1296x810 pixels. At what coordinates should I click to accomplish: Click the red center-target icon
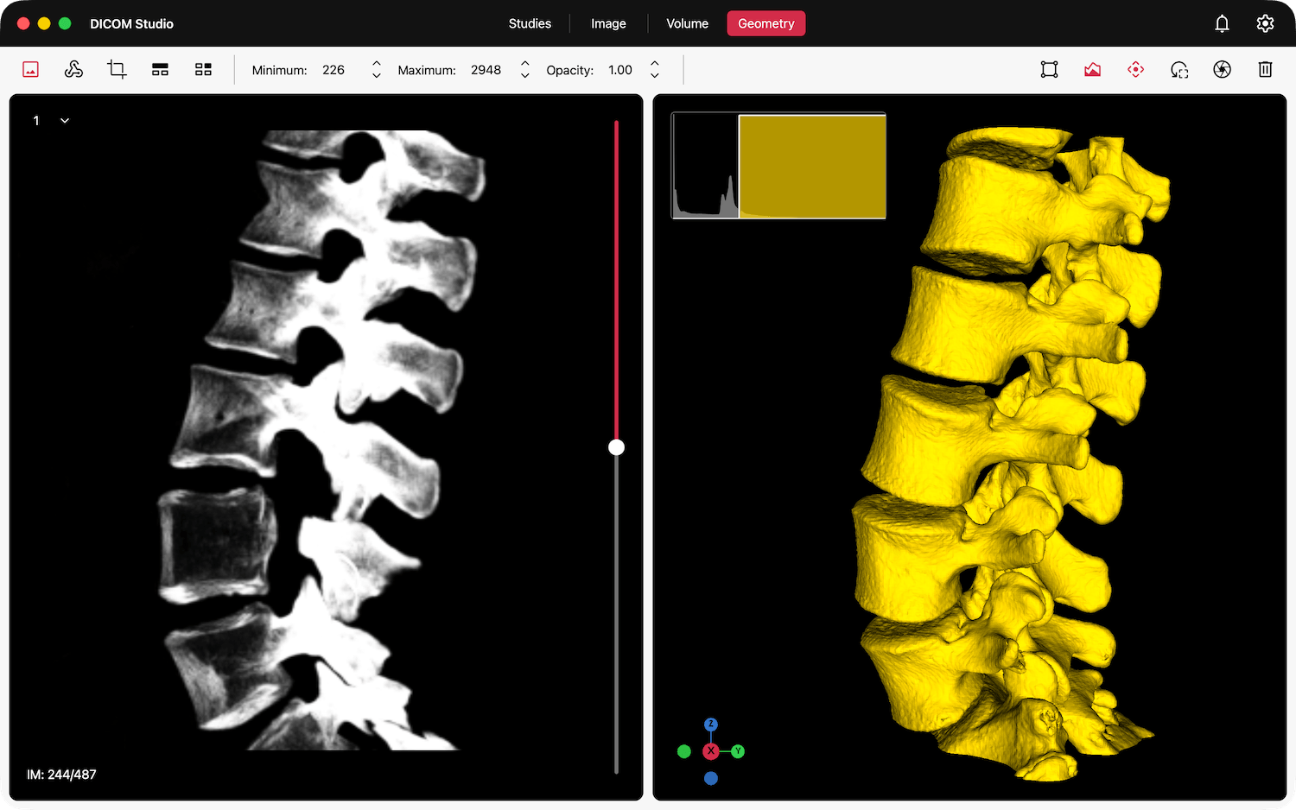(x=1136, y=70)
